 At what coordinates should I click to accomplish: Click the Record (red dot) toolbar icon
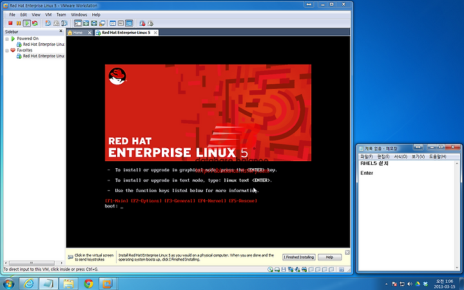pos(142,23)
